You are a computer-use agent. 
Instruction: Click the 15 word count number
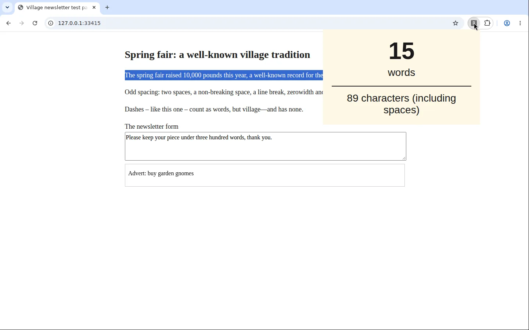[x=402, y=51]
